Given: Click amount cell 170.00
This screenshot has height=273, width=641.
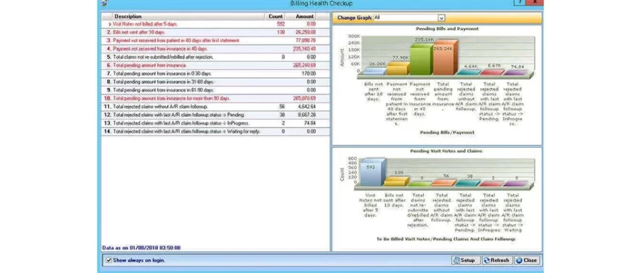Looking at the screenshot, I should point(309,74).
